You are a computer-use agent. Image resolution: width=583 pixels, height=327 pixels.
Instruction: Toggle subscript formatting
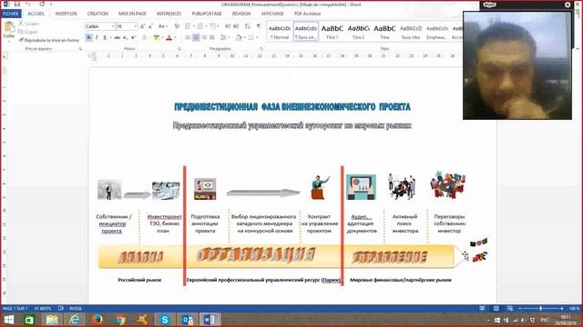[126, 37]
